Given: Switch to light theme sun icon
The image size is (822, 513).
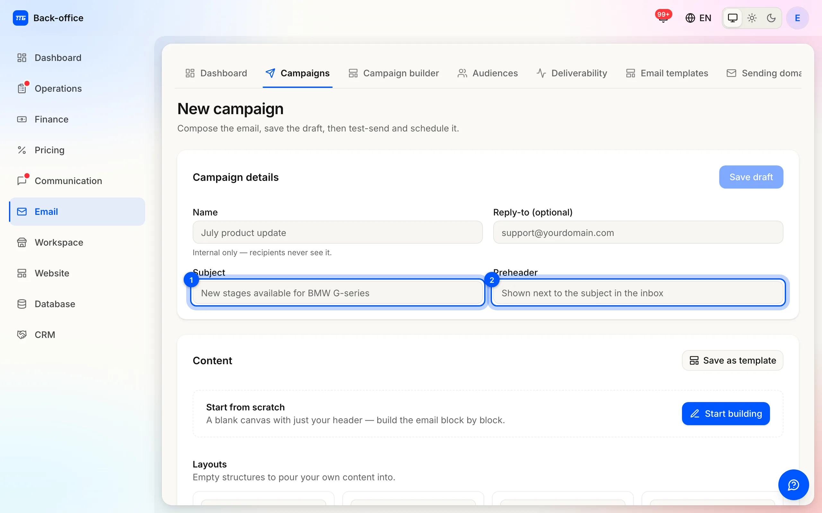Looking at the screenshot, I should point(752,18).
